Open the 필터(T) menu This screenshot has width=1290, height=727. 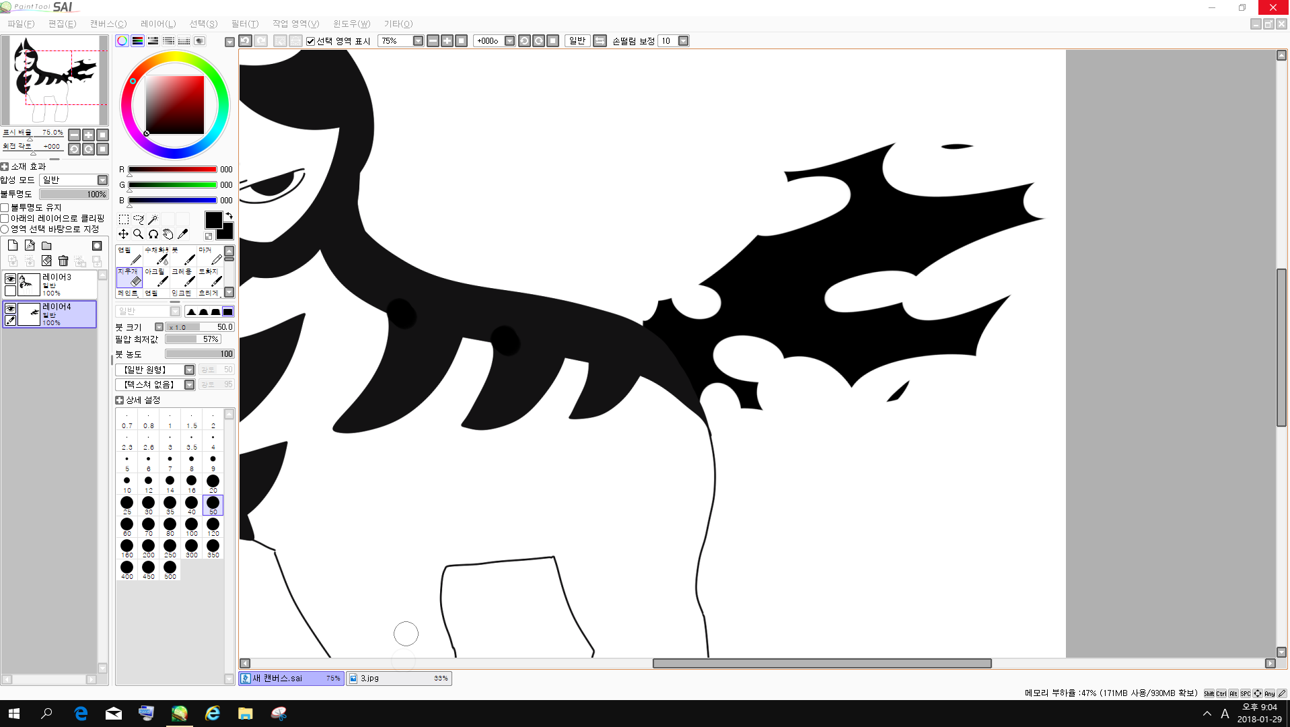[244, 24]
